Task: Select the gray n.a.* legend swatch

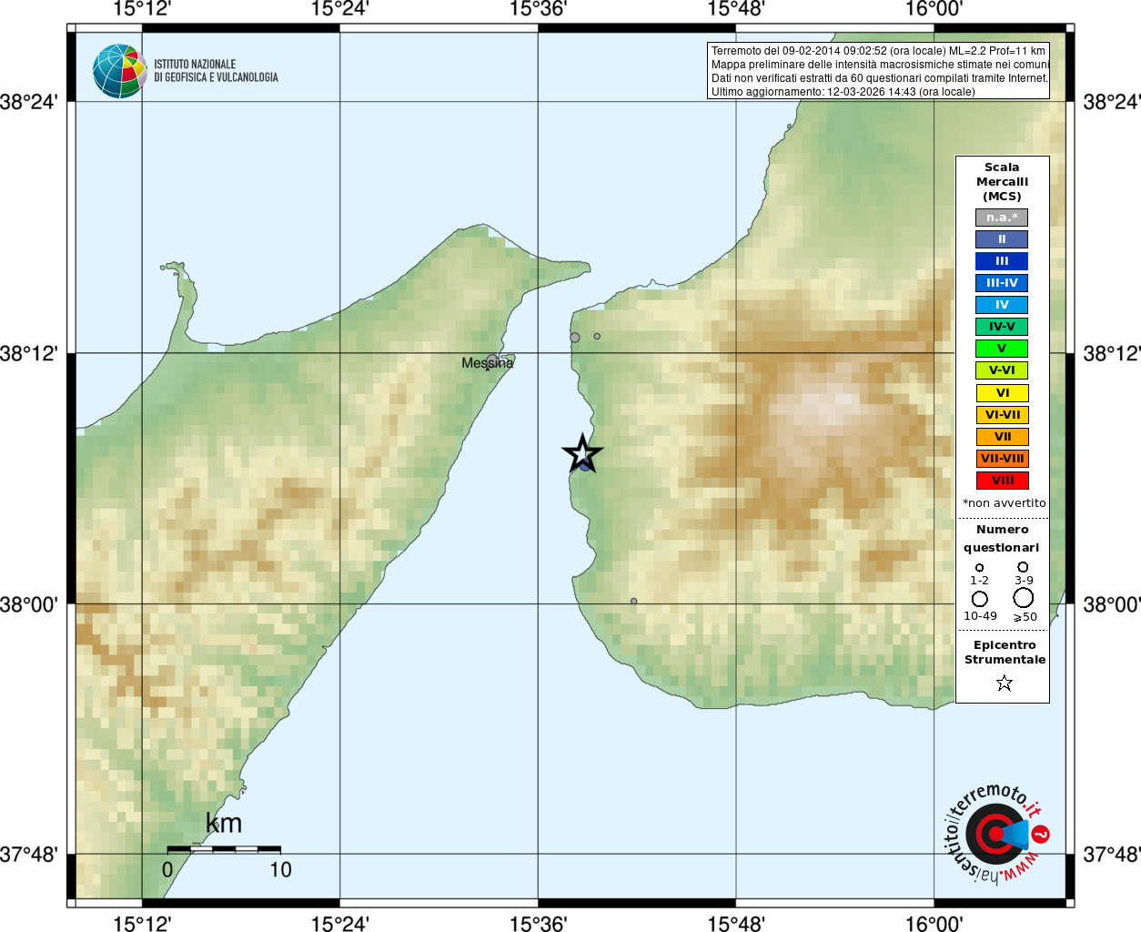Action: (1002, 218)
